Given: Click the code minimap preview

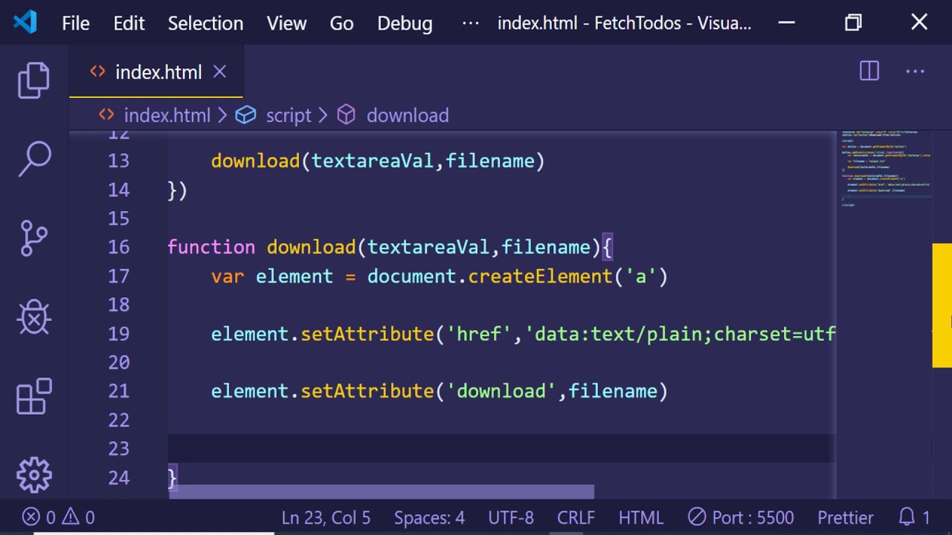Looking at the screenshot, I should [x=885, y=168].
